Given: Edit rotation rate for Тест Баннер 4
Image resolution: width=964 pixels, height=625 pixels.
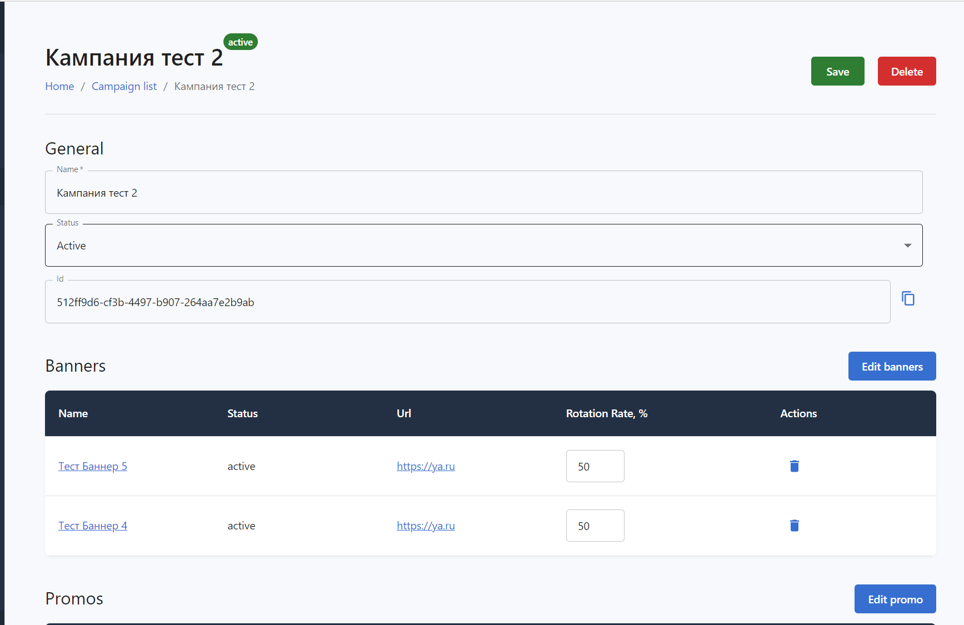Looking at the screenshot, I should (x=595, y=526).
